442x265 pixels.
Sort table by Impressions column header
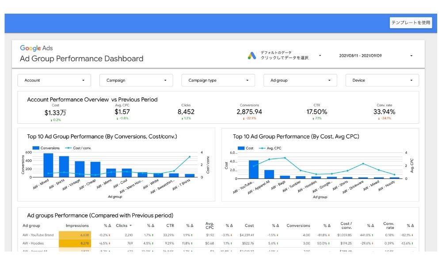click(x=77, y=226)
